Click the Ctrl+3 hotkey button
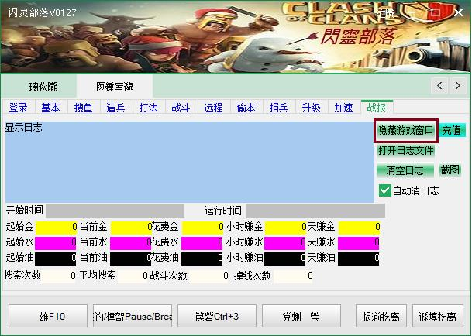 point(217,316)
